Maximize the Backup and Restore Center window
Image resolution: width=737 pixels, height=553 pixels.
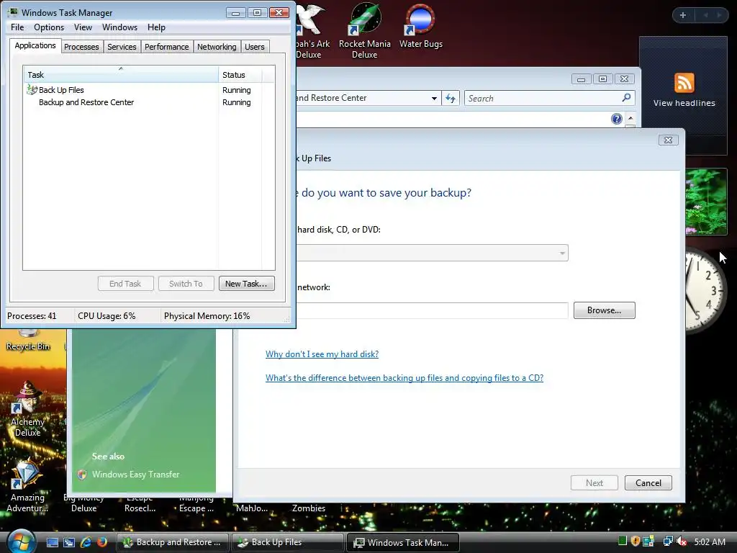click(x=602, y=79)
